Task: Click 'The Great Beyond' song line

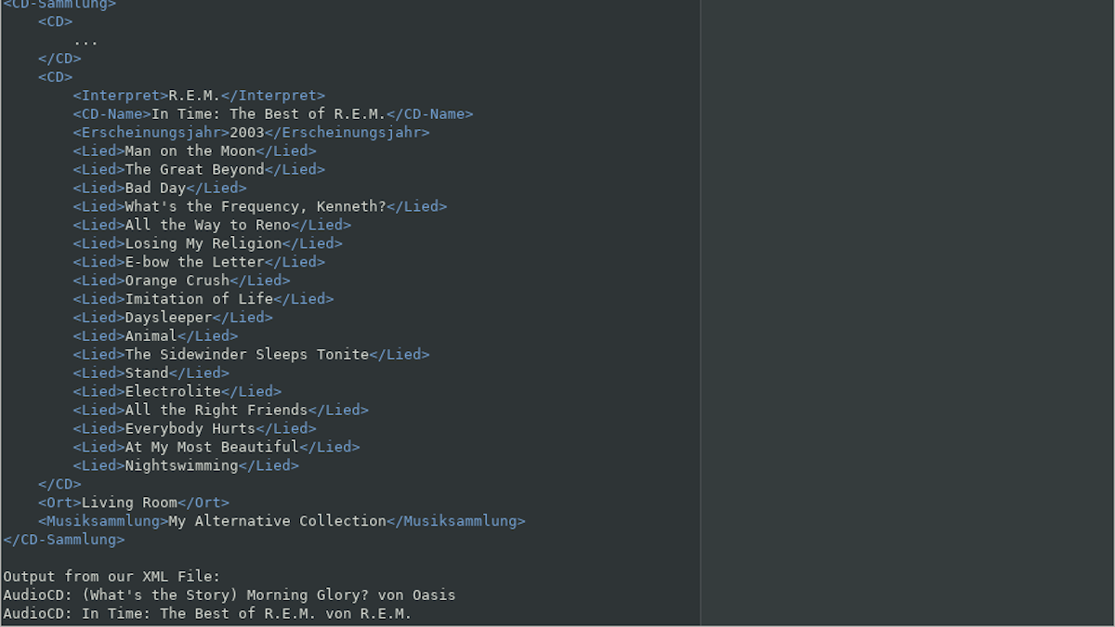Action: coord(200,170)
